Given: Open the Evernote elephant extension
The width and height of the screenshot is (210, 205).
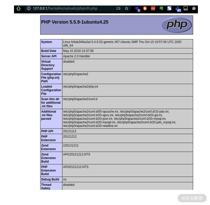Looking at the screenshot, I should [161, 9].
